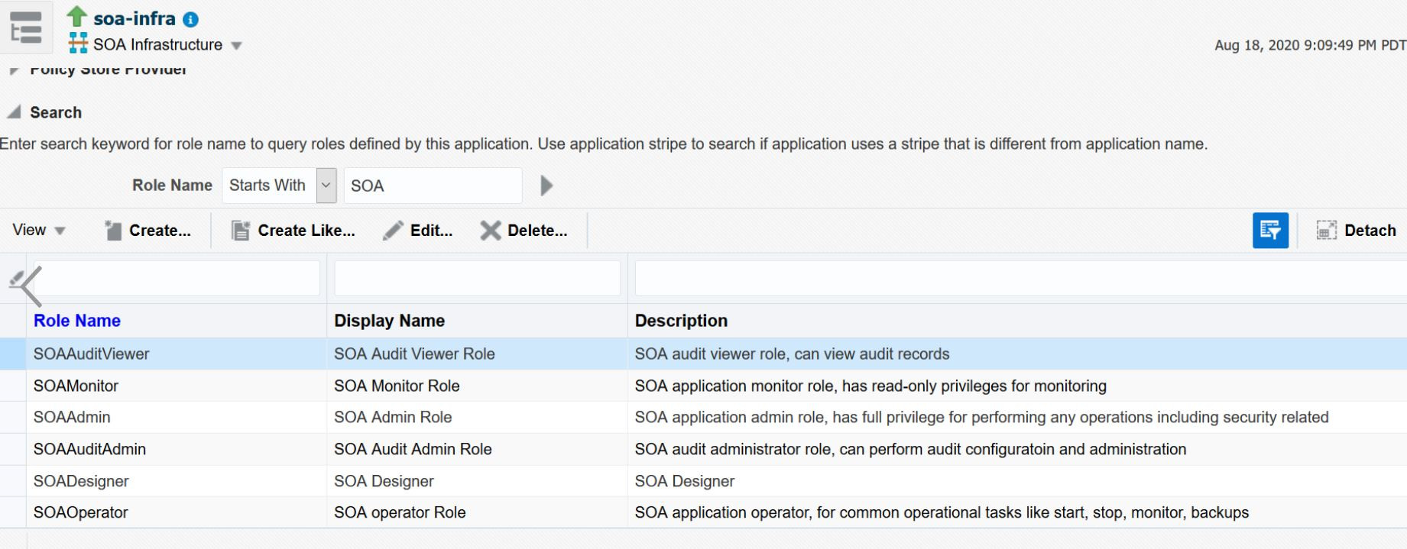
Task: Run role search with play arrow
Action: click(x=546, y=186)
